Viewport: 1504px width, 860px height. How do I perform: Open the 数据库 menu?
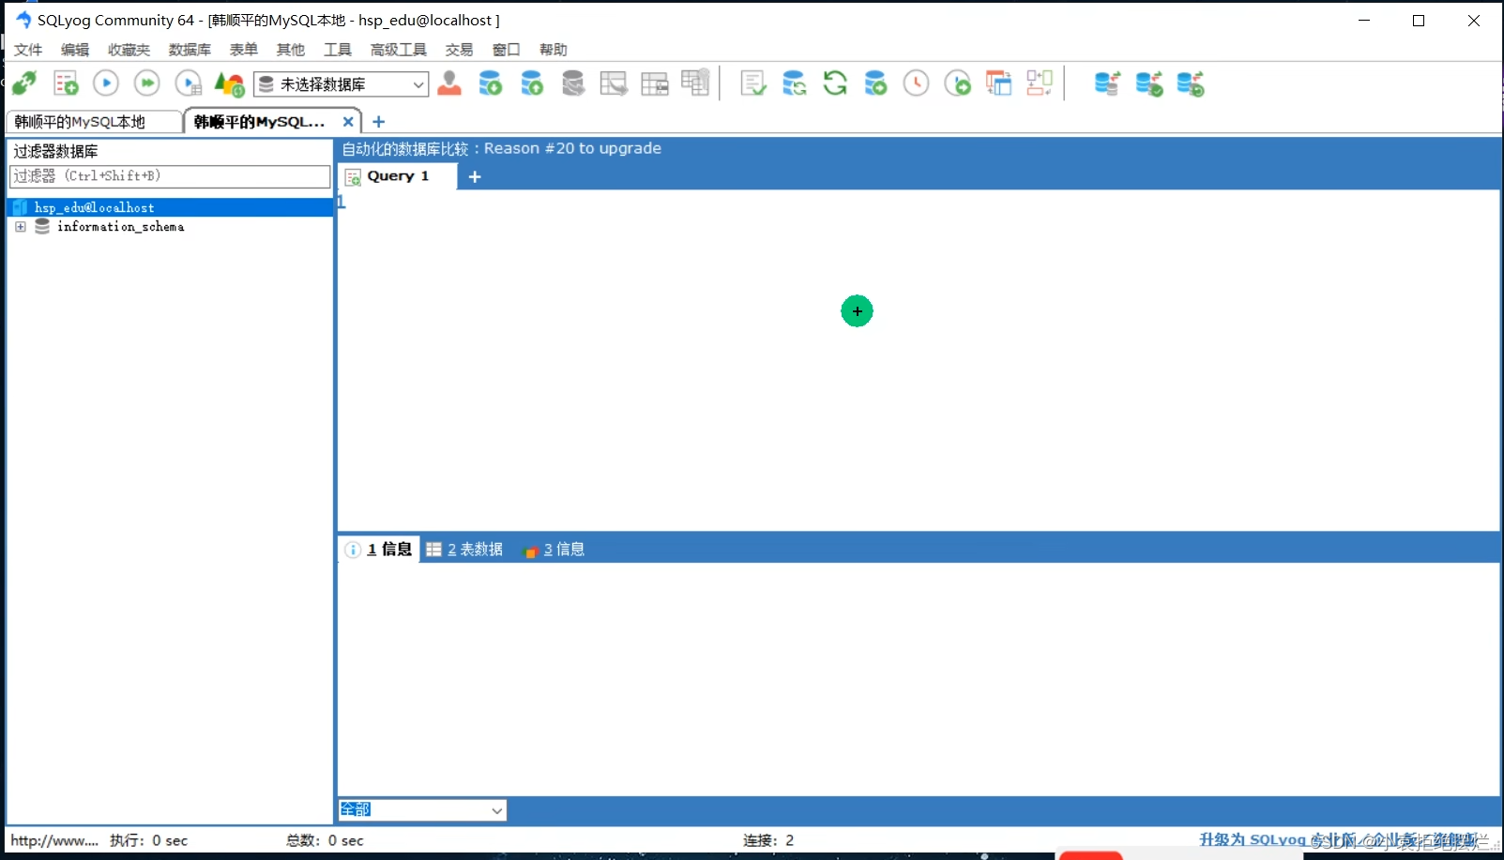pos(190,50)
